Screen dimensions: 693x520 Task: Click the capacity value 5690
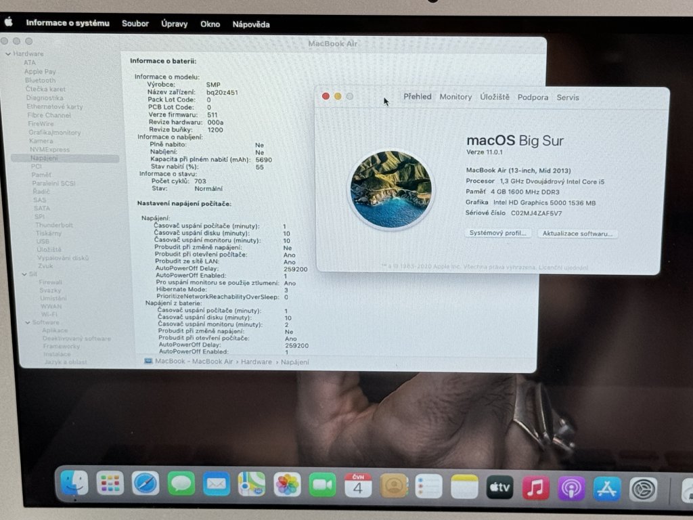click(x=263, y=160)
